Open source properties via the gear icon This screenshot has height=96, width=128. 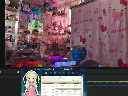[18, 72]
